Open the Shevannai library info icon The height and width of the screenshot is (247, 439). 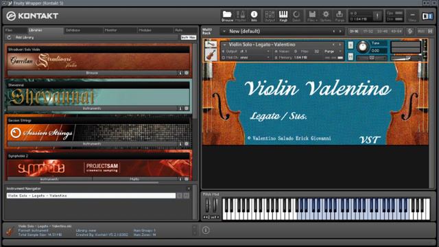tap(180, 108)
